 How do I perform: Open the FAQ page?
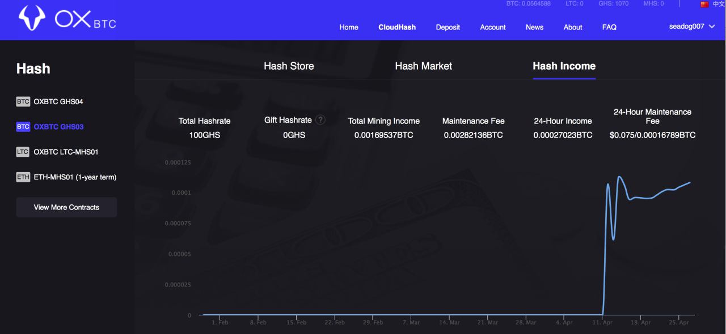(x=609, y=27)
